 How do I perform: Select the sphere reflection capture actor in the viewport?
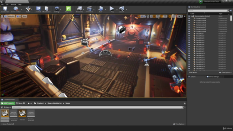pos(122,29)
